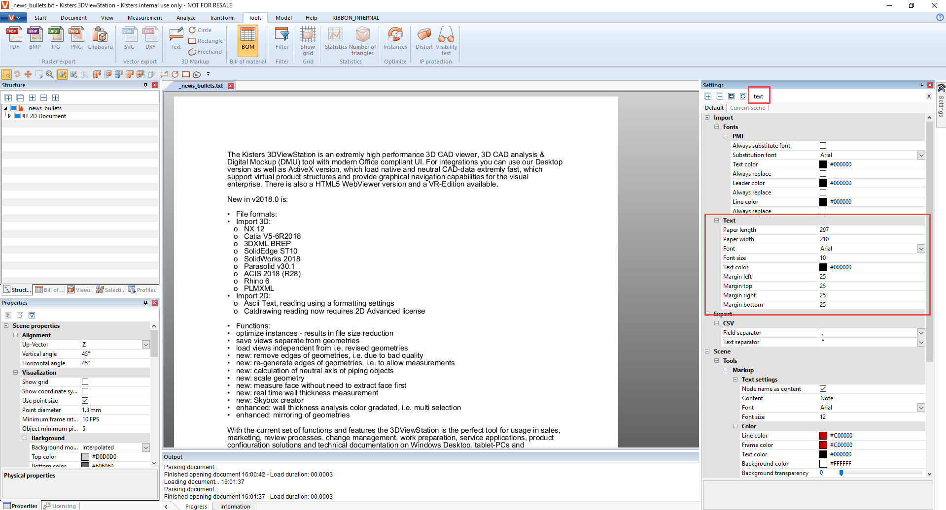Open Text Font dropdown Arial
The height and width of the screenshot is (510, 946).
click(921, 249)
